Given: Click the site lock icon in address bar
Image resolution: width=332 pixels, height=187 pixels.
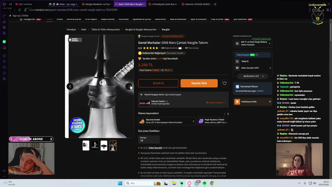Looking at the screenshot, I should (x=25, y=10).
